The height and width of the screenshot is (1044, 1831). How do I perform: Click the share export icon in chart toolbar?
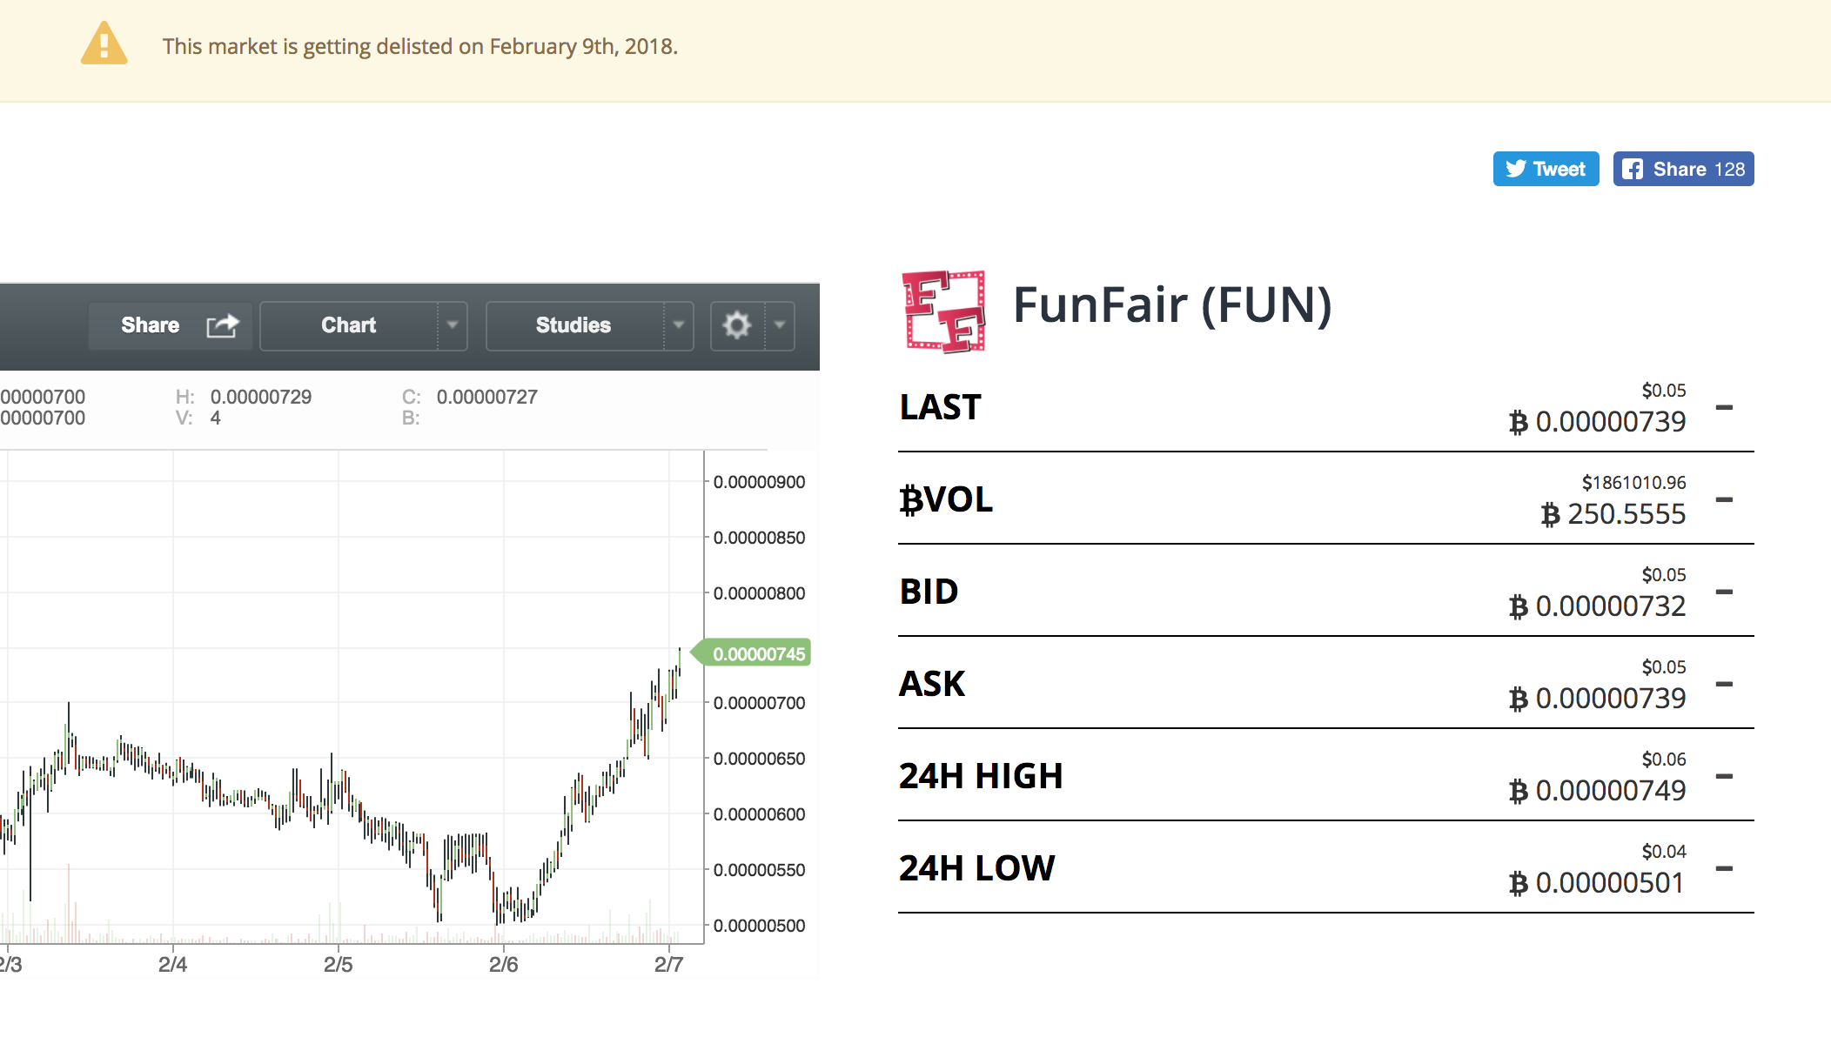224,325
